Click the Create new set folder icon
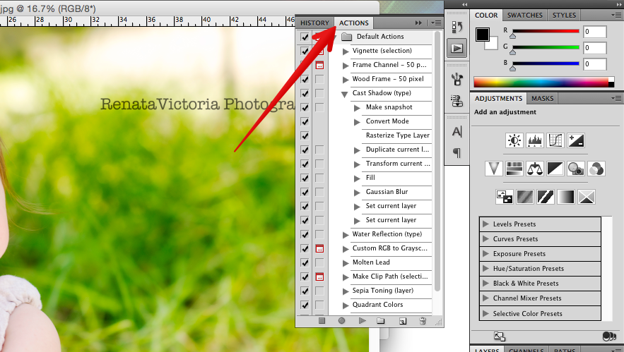The image size is (624, 352). (x=381, y=321)
